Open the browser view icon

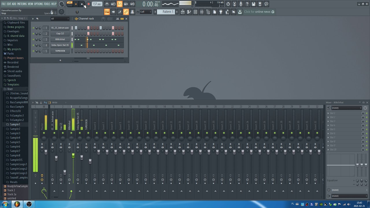coord(208,12)
